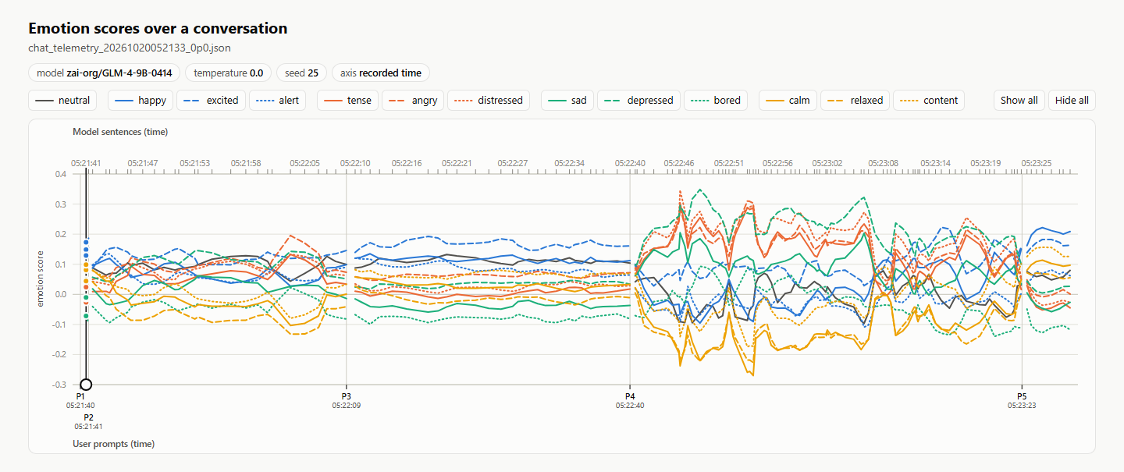Toggle the calm emotion series
The image size is (1124, 472).
pos(788,100)
